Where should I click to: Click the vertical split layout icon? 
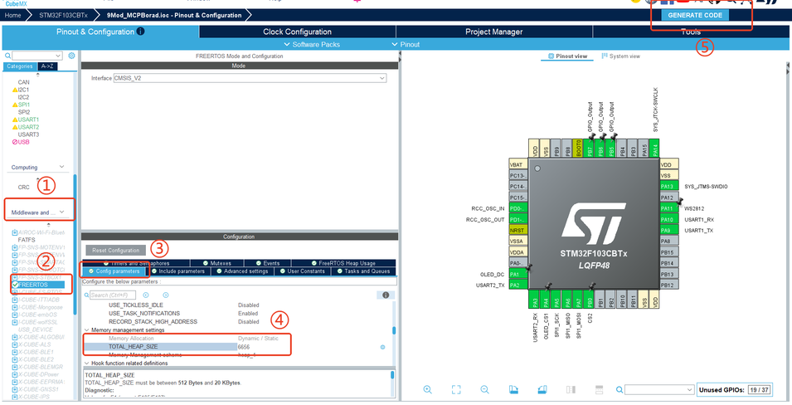tap(571, 389)
